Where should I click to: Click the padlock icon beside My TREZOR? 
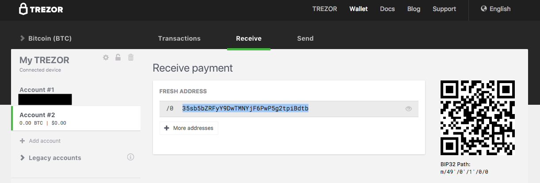[118, 57]
